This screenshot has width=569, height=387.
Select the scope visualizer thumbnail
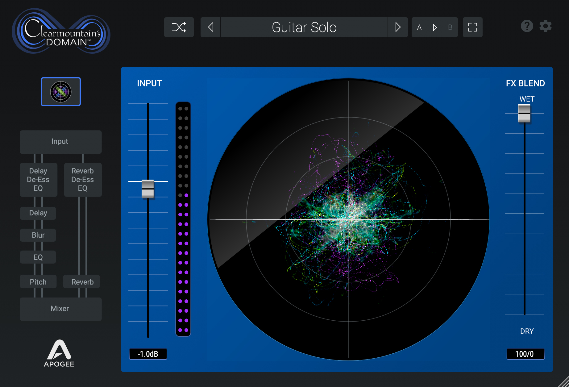60,91
